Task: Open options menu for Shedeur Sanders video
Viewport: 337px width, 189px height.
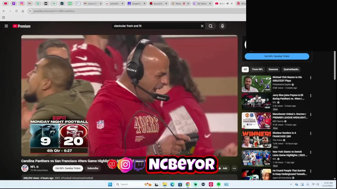Action: (x=311, y=133)
